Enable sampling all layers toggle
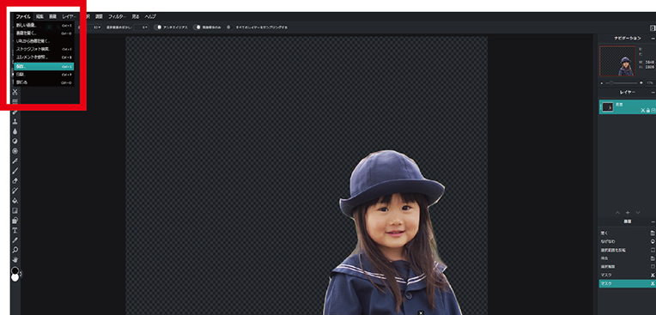This screenshot has width=656, height=315. click(229, 27)
